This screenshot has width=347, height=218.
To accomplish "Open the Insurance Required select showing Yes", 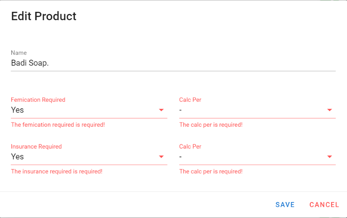I will coord(83,157).
